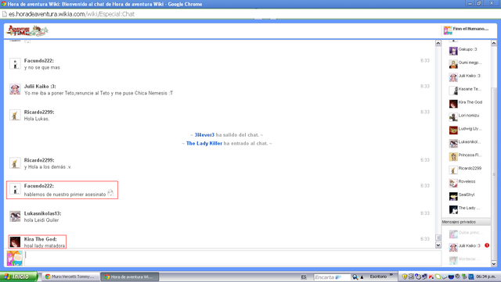Click Facundo222 avatar beside 'y no se que mas'
The image size is (501, 282).
(x=15, y=64)
